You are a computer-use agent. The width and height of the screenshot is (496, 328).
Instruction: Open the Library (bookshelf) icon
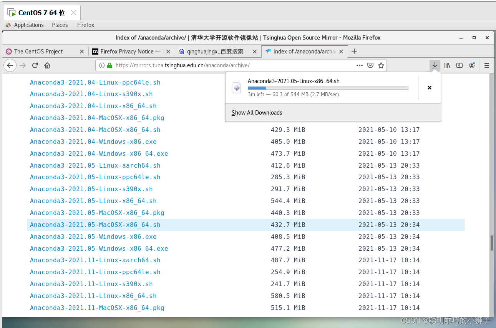[447, 65]
